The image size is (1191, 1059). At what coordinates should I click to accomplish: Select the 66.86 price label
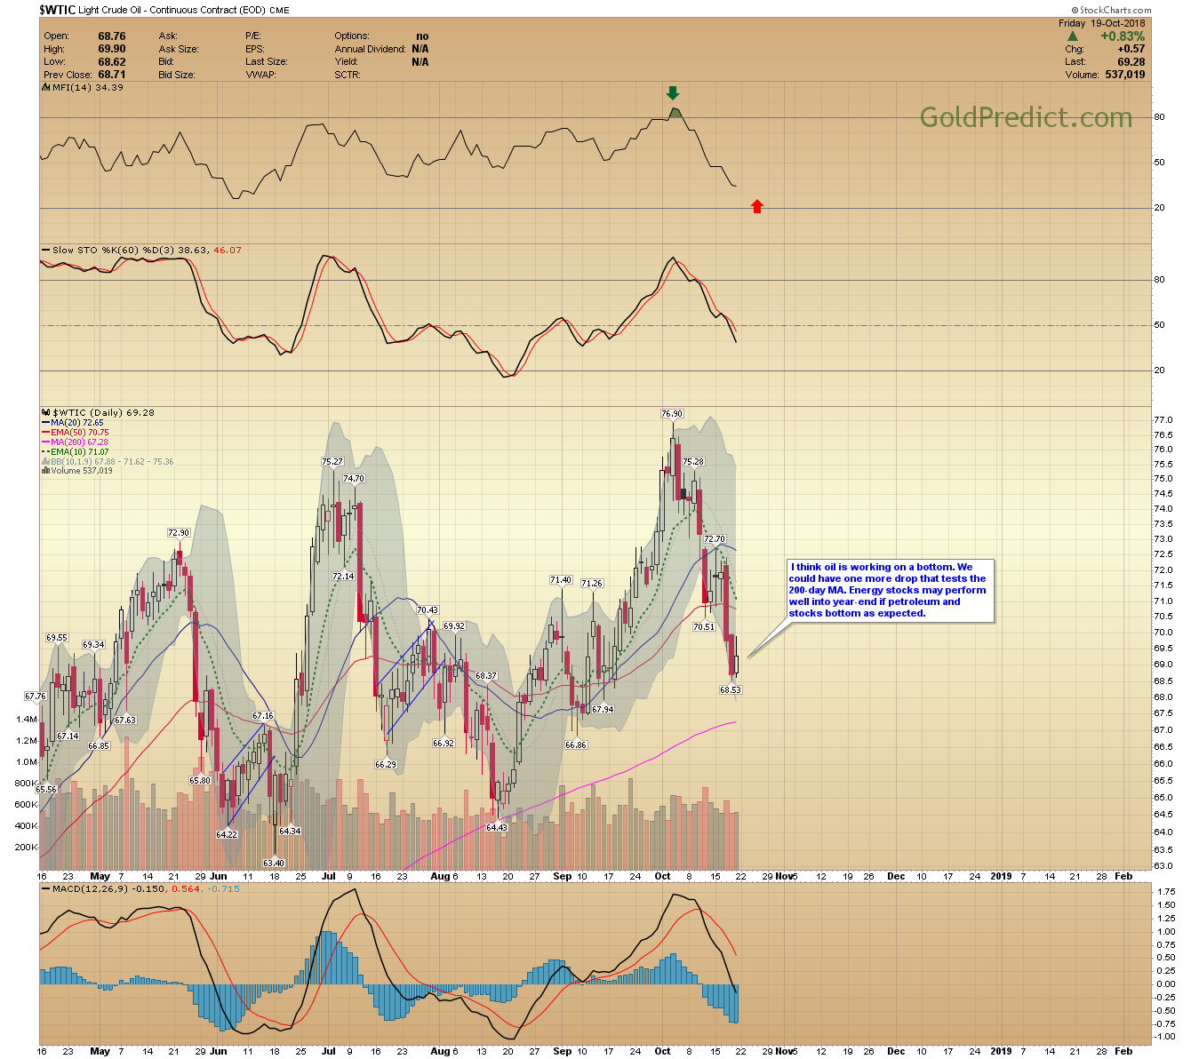point(576,745)
